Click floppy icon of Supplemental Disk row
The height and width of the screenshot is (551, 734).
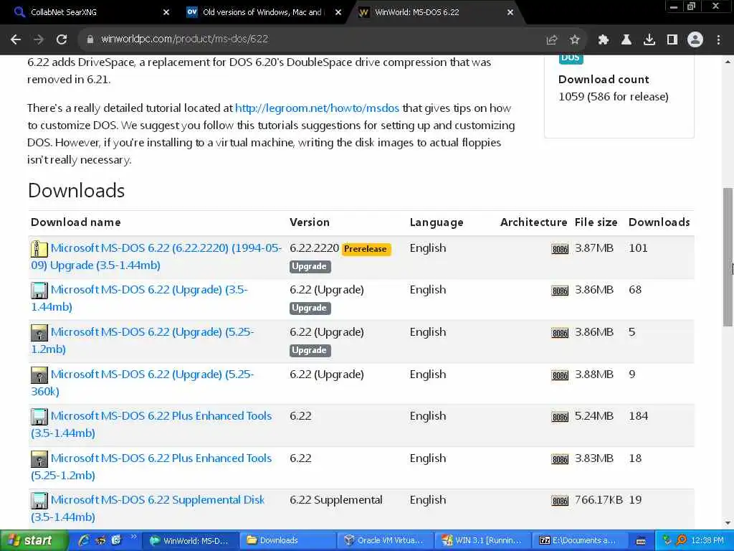(x=39, y=500)
